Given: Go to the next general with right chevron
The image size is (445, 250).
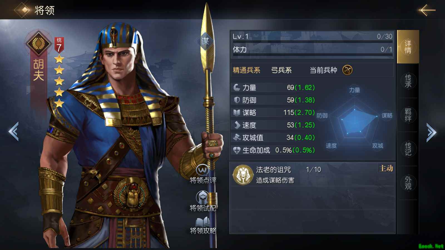Looking at the screenshot, I should coord(431,132).
